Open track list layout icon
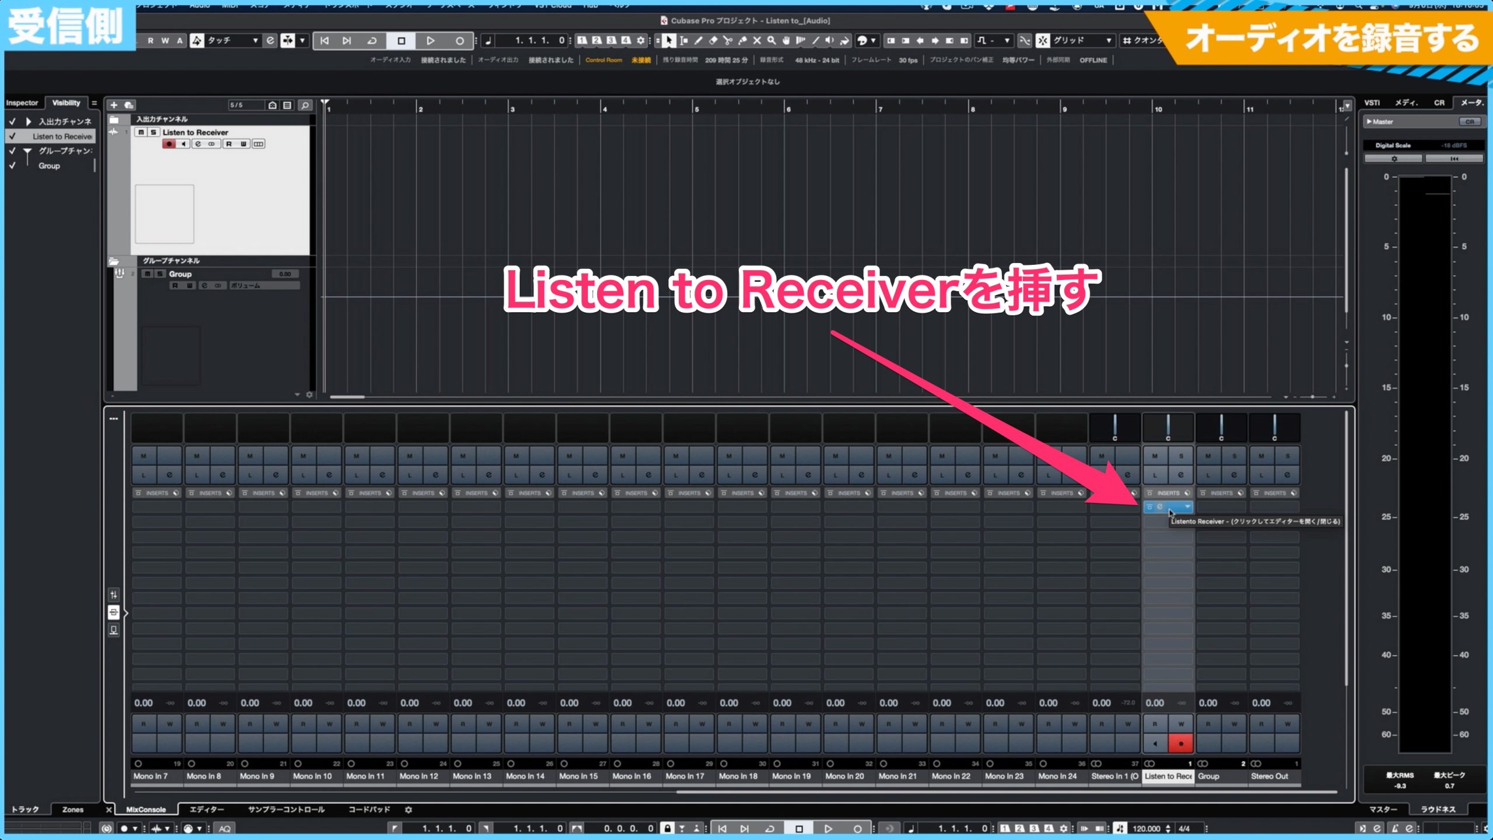Screen dimensions: 1493x840 pos(287,105)
